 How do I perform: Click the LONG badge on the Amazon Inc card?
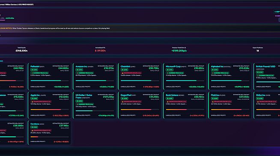(79, 70)
